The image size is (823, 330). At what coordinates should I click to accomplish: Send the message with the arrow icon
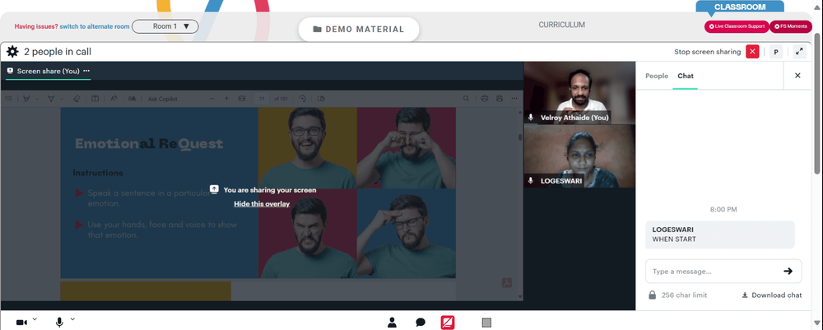point(788,272)
